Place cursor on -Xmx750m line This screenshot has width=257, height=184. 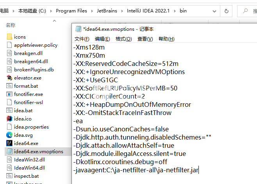click(x=89, y=55)
